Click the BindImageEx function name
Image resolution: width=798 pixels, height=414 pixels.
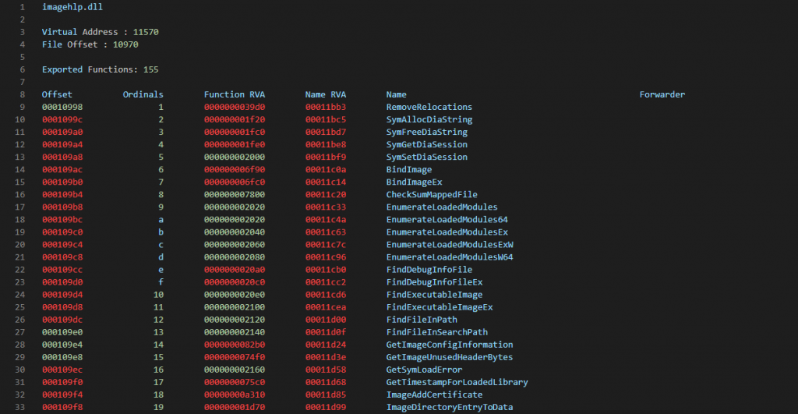(x=414, y=182)
